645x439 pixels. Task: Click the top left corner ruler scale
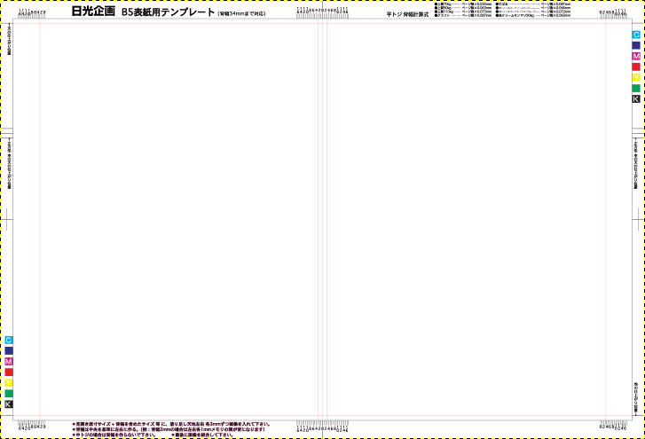pyautogui.click(x=32, y=13)
